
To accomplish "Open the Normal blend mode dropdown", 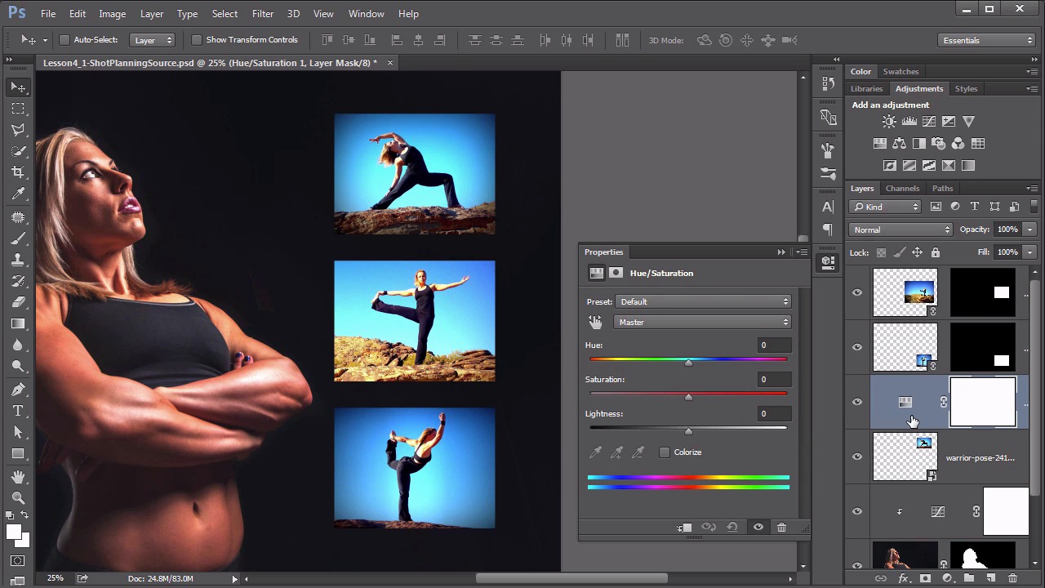I will pos(900,230).
